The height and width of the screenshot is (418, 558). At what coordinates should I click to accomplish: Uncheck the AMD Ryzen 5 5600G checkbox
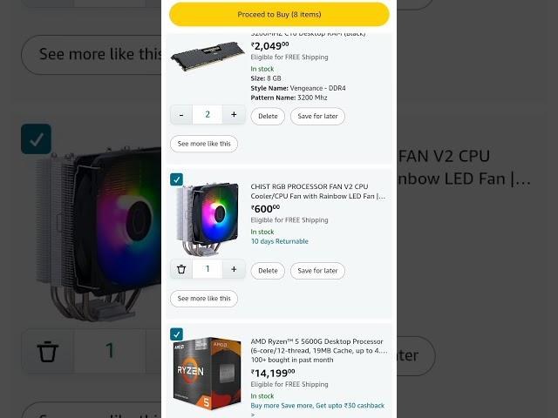tap(176, 334)
